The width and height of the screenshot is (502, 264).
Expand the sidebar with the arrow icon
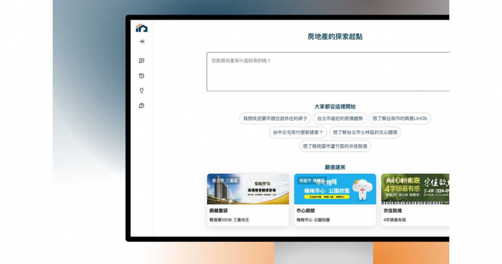(141, 41)
